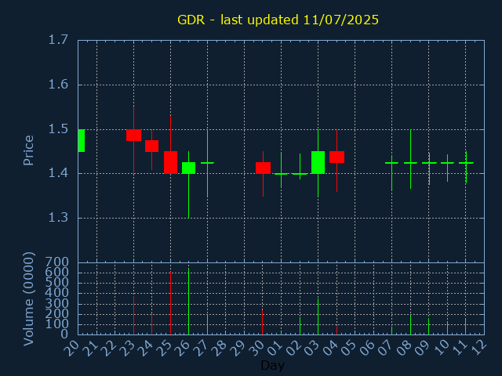The height and width of the screenshot is (376, 502).
Task: Select day label "04" on the x-axis
Action: 329,348
